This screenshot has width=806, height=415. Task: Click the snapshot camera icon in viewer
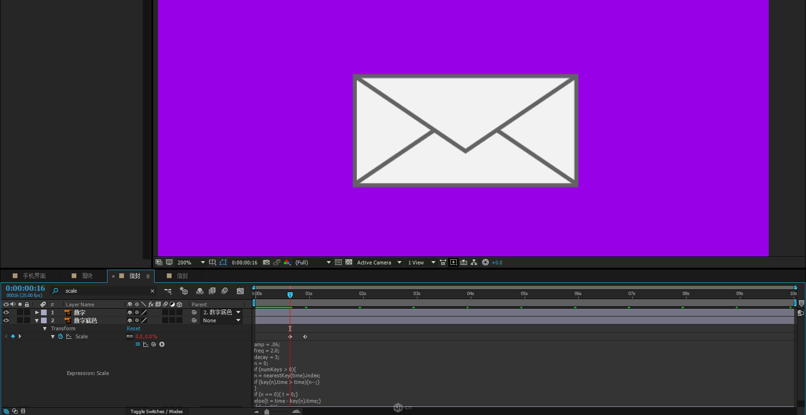click(266, 263)
